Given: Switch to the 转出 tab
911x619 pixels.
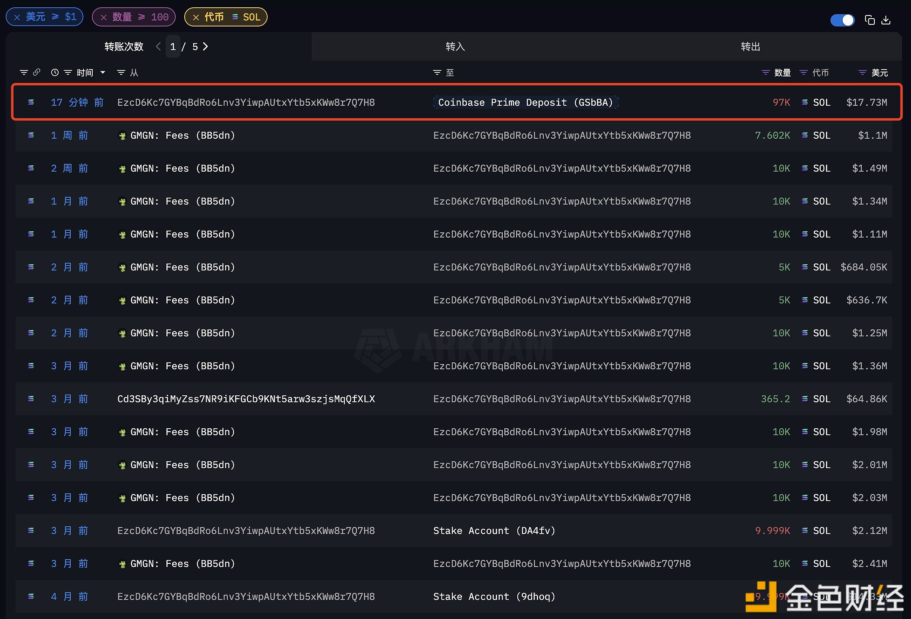Looking at the screenshot, I should click(750, 47).
